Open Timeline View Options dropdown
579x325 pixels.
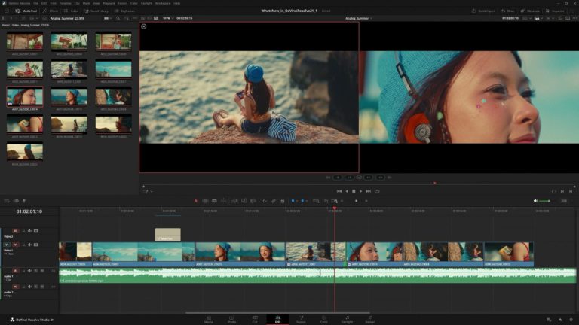point(7,201)
